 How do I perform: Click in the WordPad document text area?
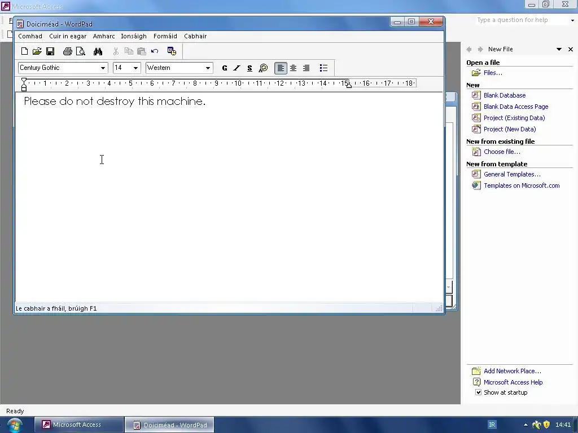pyautogui.click(x=229, y=197)
